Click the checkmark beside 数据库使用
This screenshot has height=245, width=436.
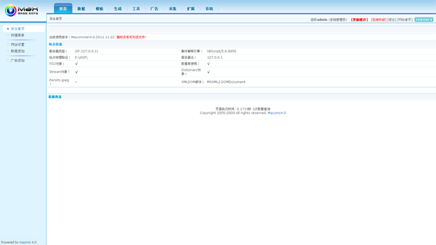pyautogui.click(x=209, y=64)
